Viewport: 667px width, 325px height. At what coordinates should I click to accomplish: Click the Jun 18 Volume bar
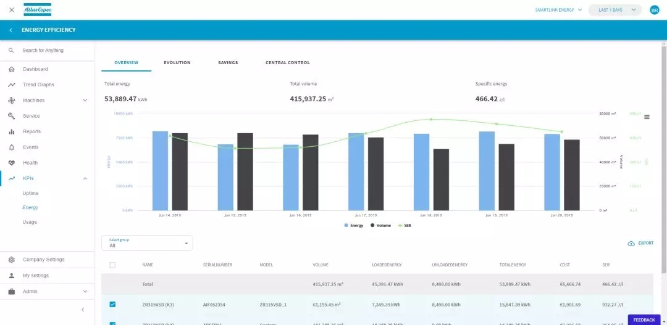[x=441, y=179]
